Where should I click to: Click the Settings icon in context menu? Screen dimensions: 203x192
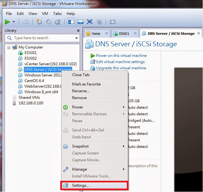[66, 185]
